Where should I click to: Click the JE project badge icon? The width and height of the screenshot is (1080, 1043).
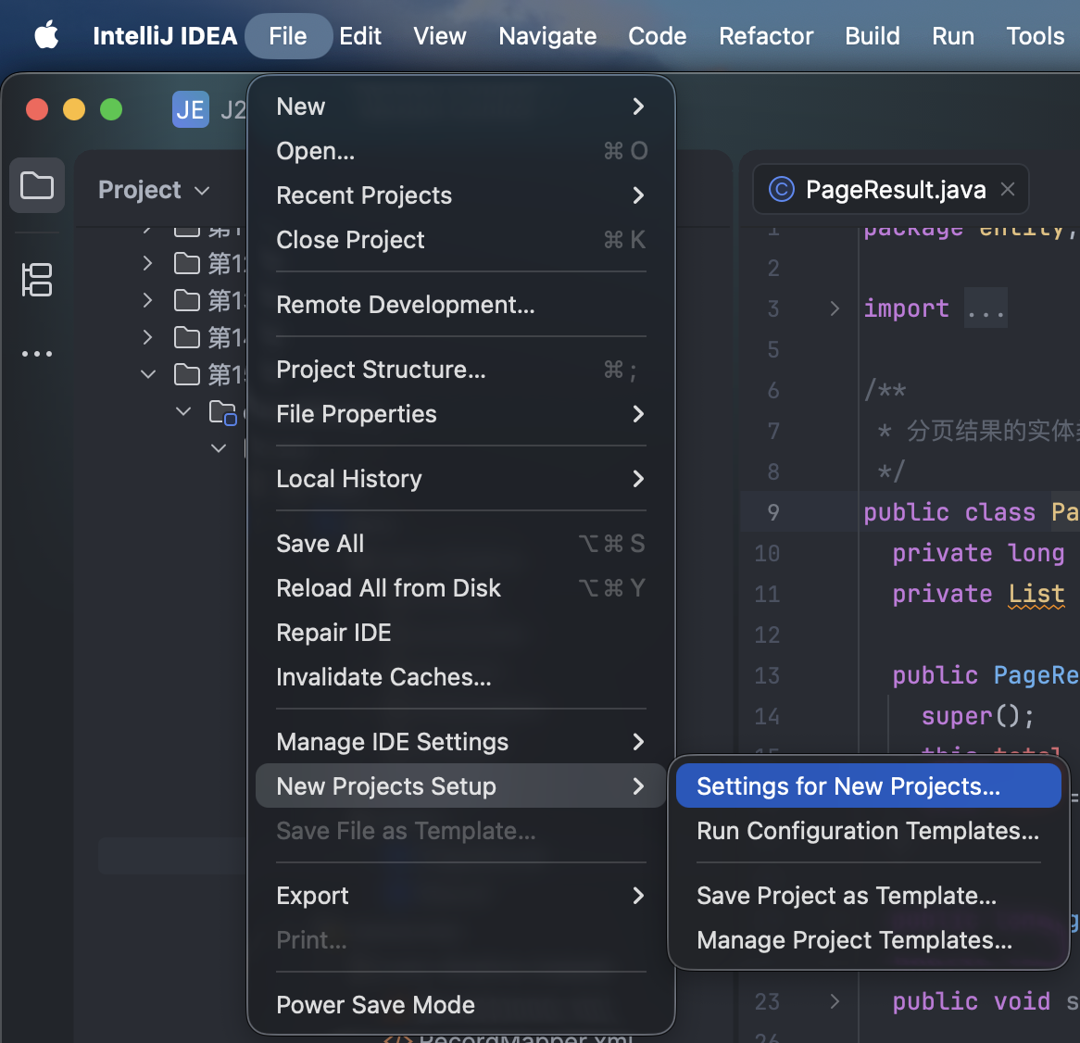[x=190, y=110]
